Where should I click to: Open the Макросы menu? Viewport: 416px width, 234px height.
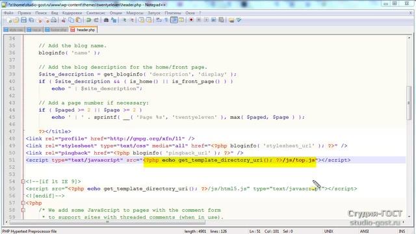point(135,13)
